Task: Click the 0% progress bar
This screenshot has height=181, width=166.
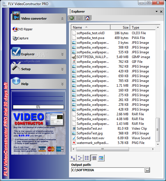Action: coord(38,107)
